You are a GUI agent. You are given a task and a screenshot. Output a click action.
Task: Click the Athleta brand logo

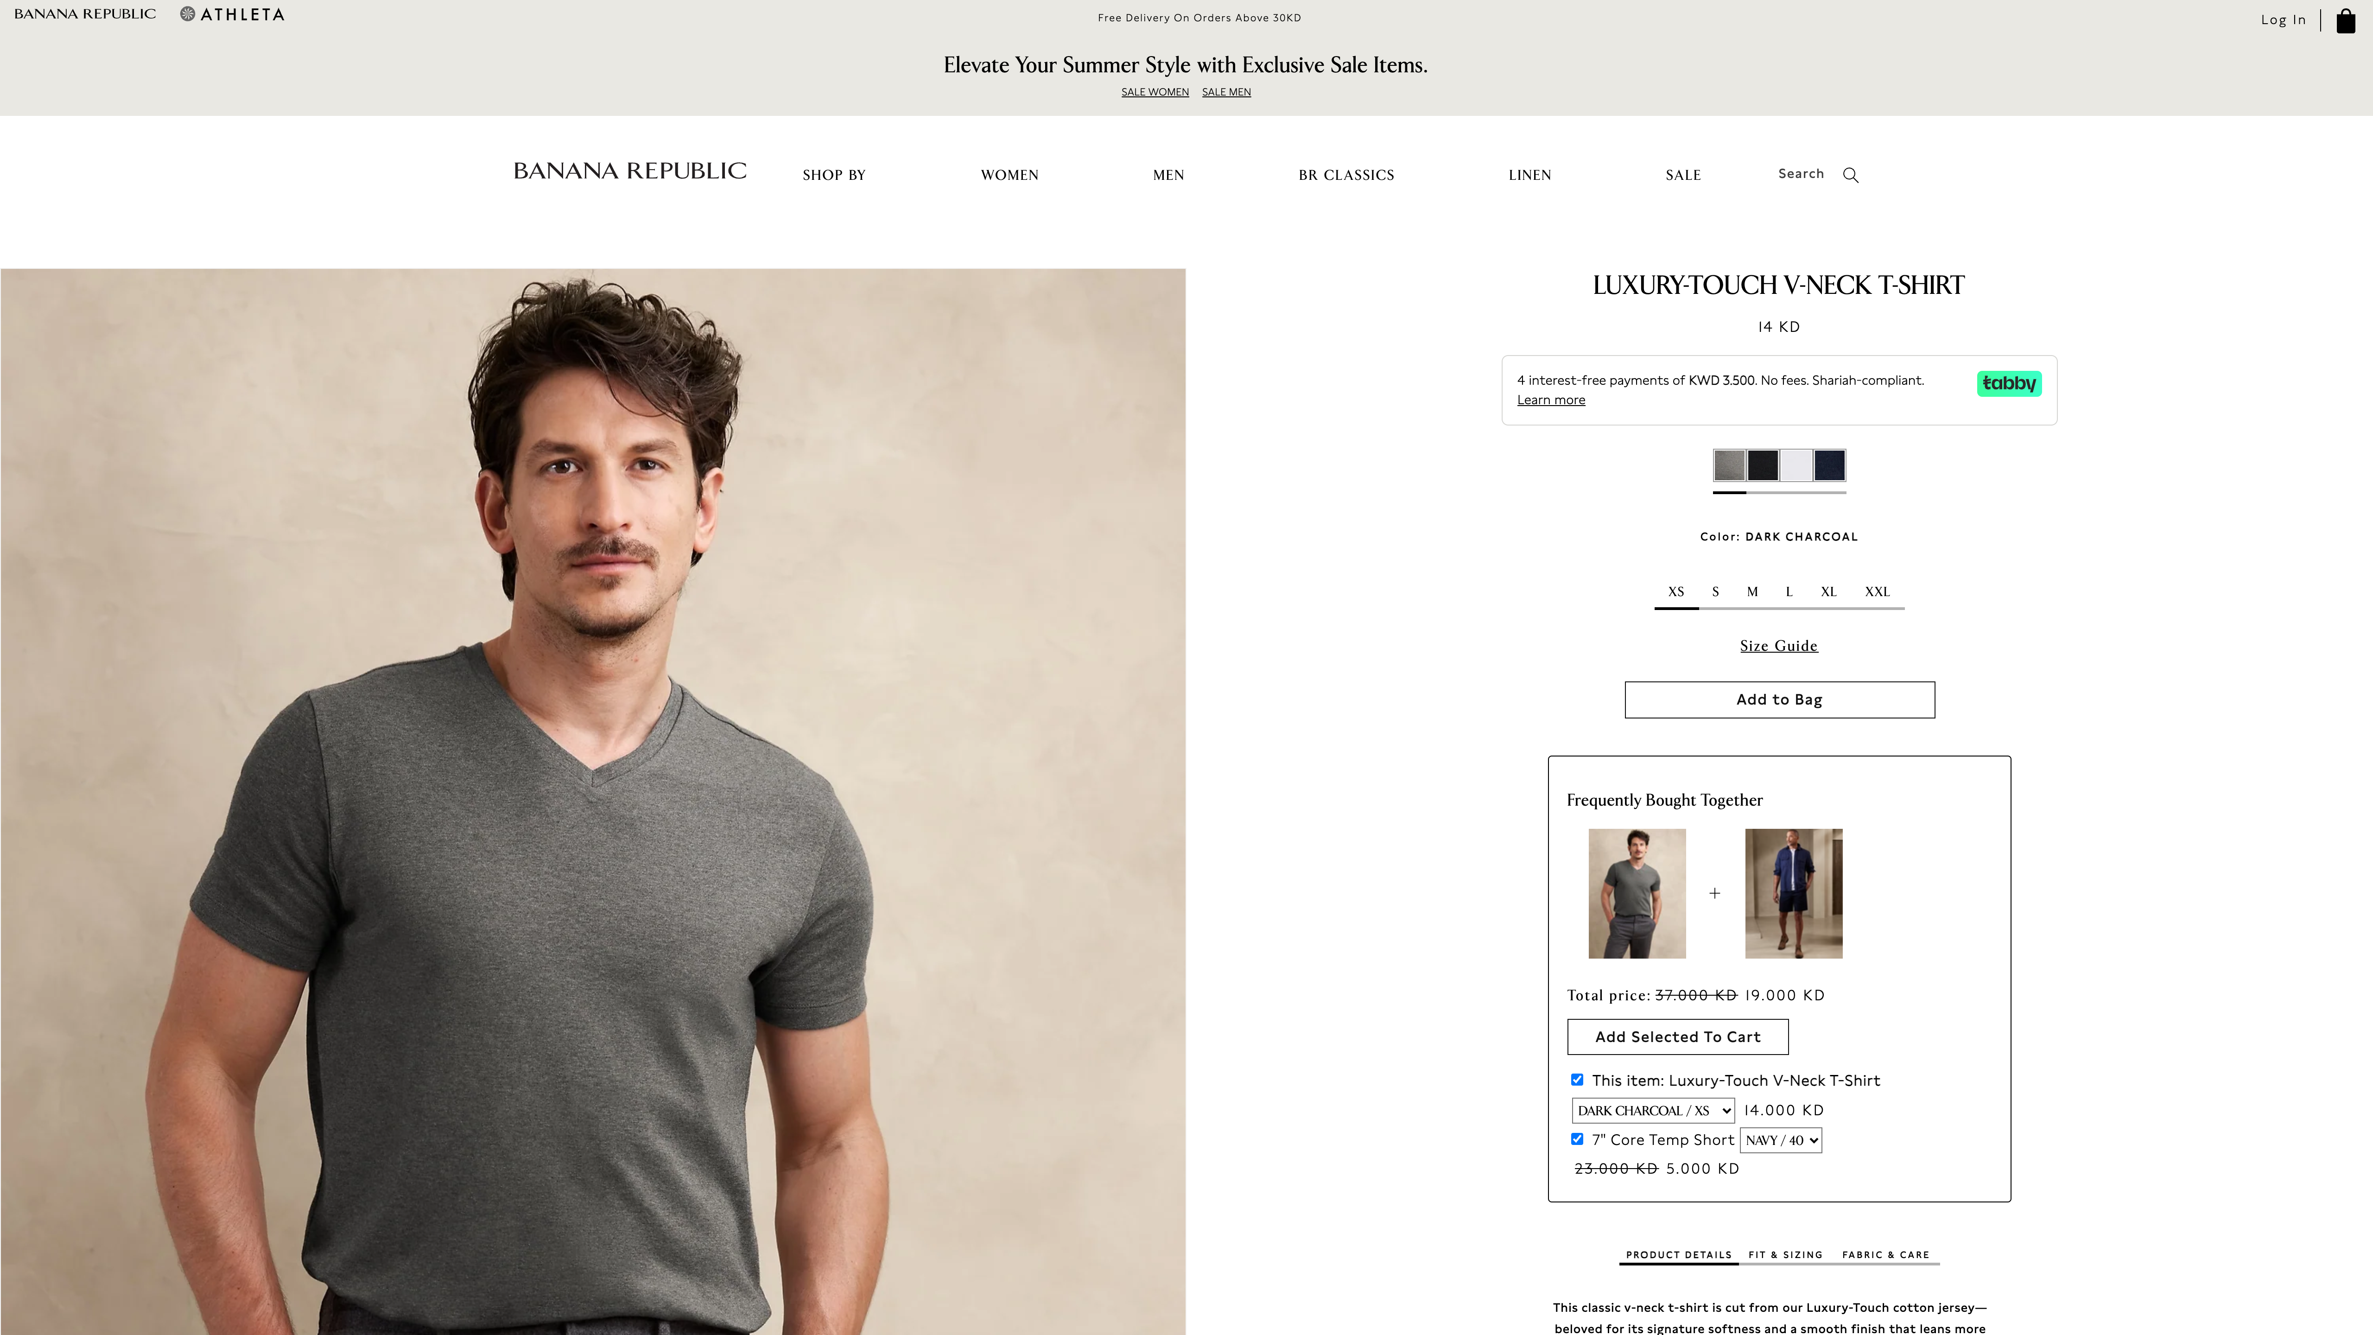[232, 14]
